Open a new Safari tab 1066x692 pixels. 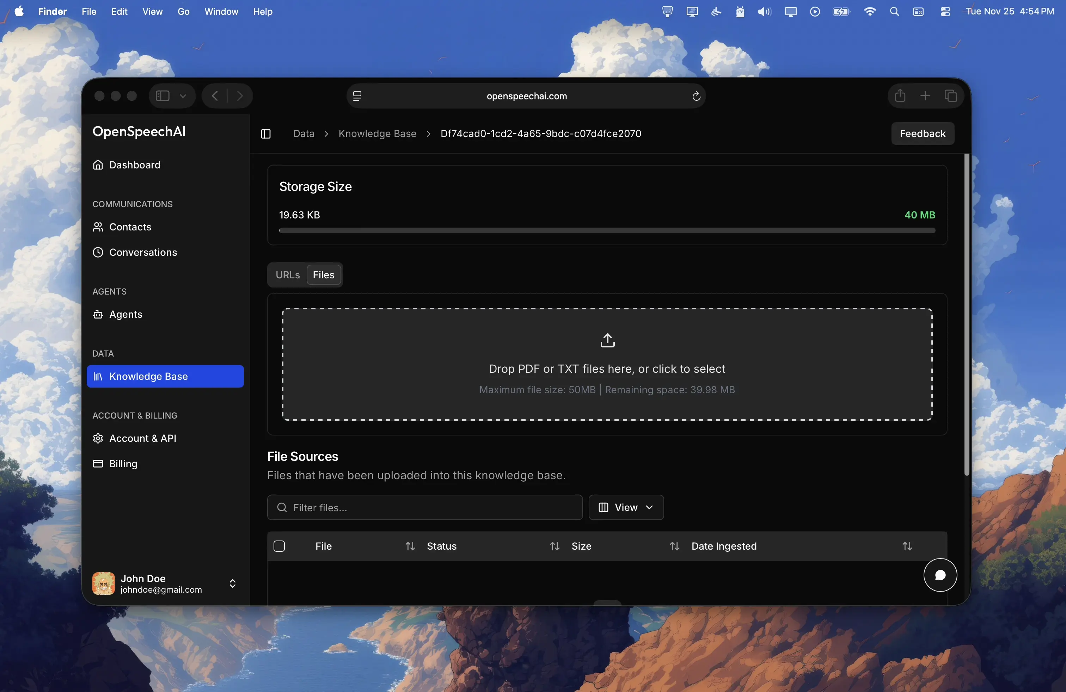[925, 96]
